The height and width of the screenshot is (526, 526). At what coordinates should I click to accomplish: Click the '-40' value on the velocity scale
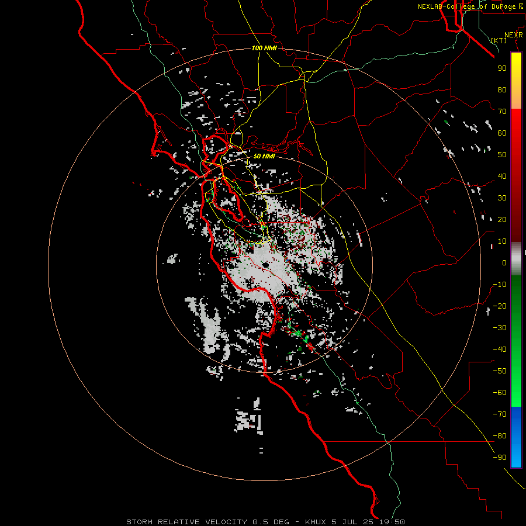[500, 349]
